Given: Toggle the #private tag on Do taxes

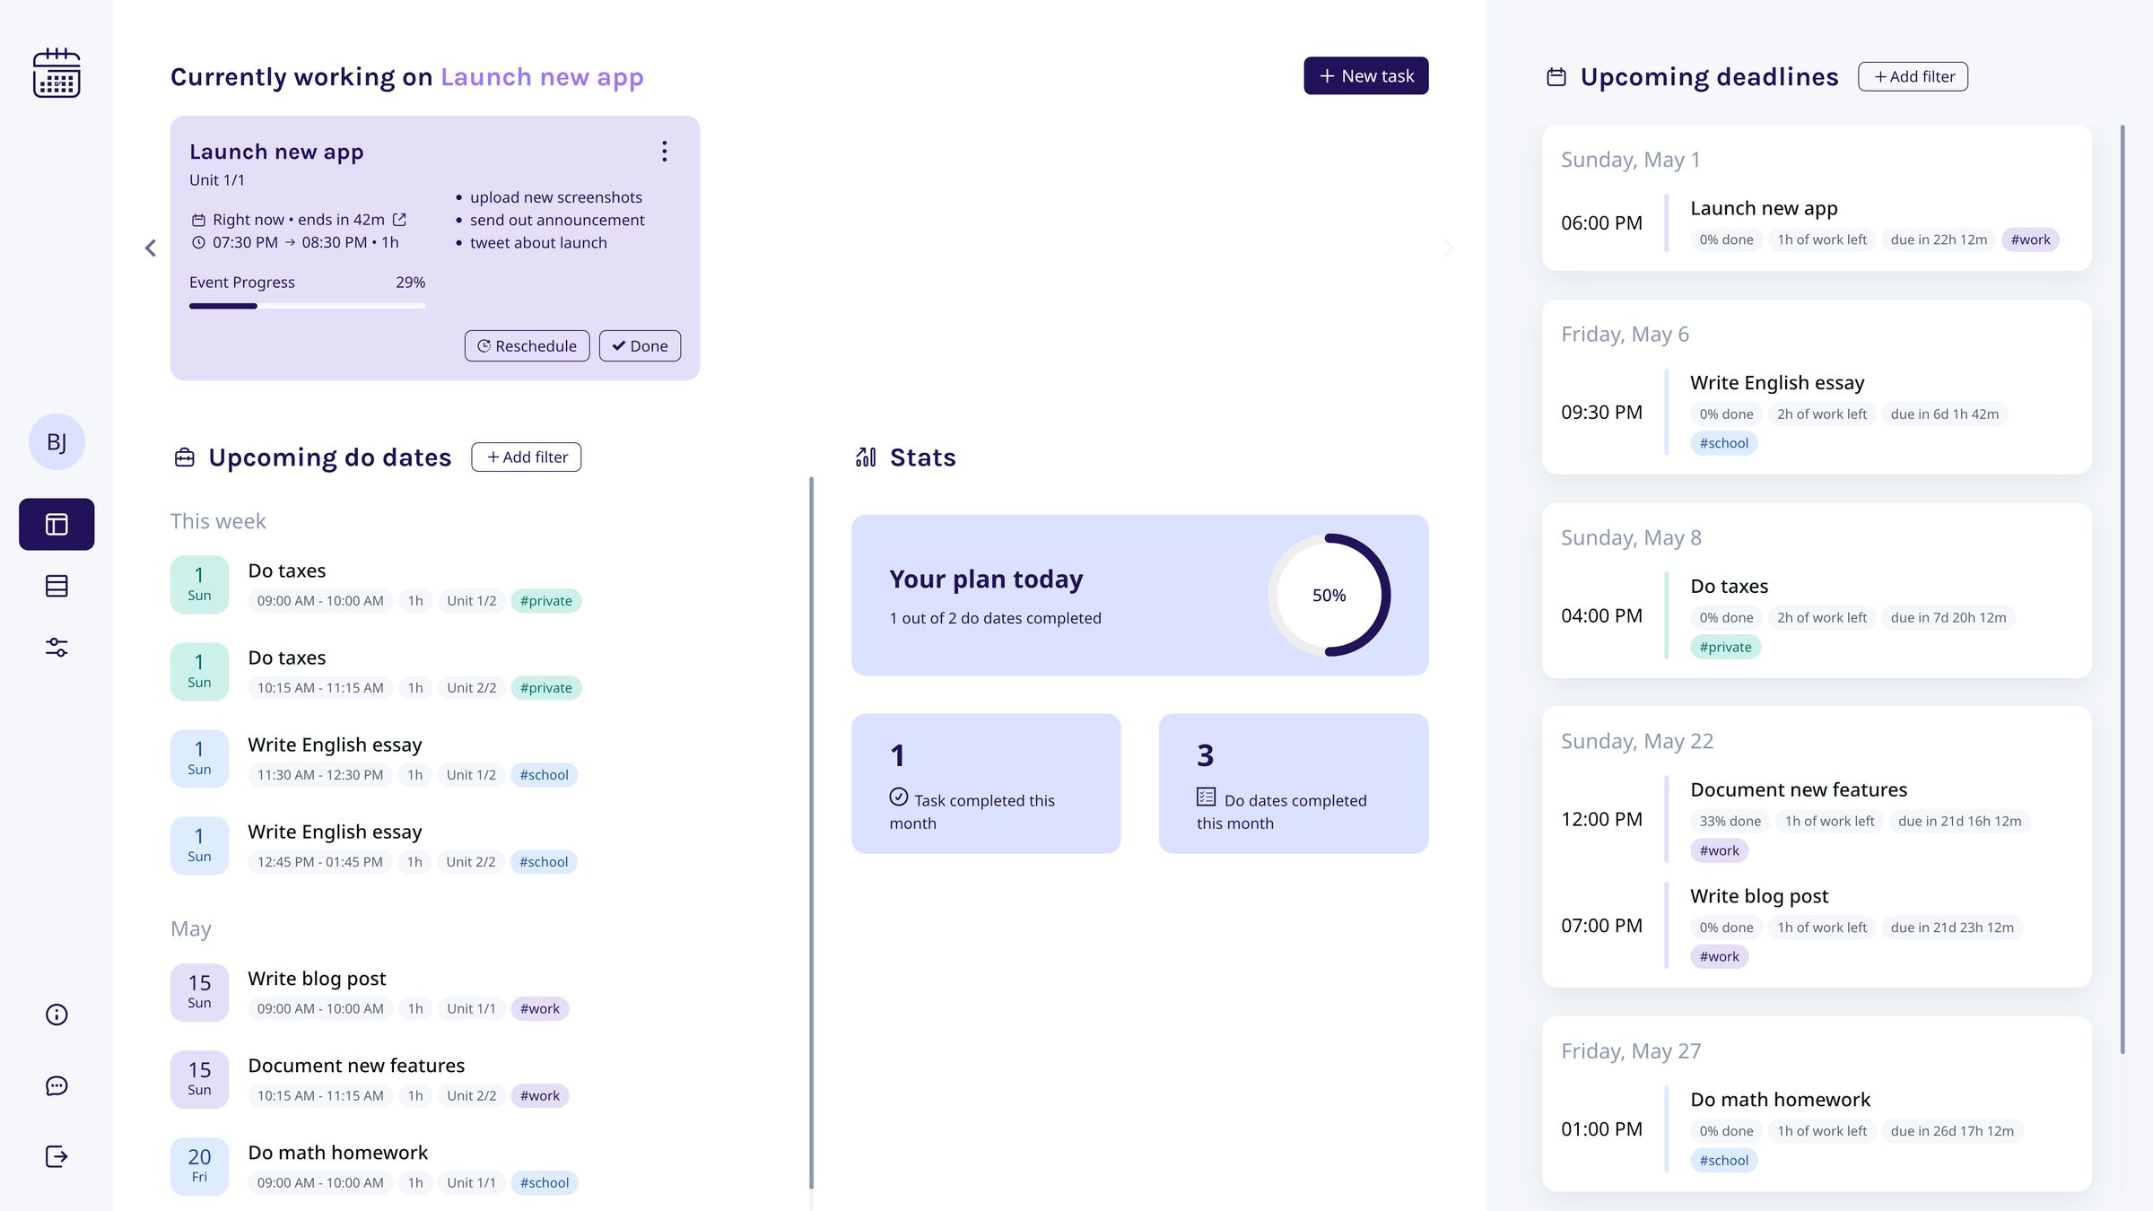Looking at the screenshot, I should 546,600.
